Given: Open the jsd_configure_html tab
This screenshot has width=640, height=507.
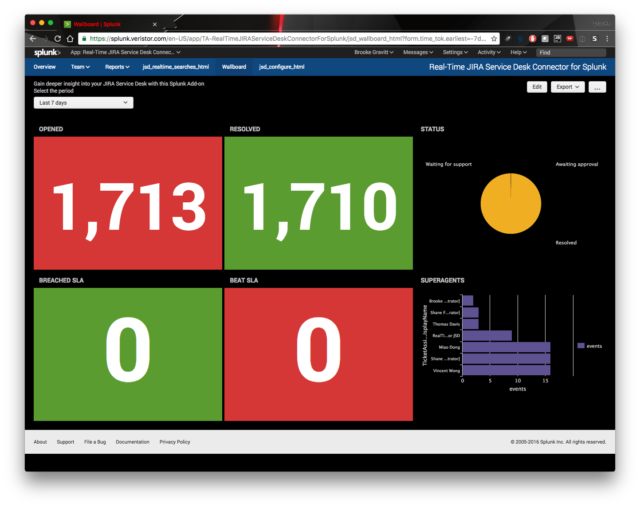Looking at the screenshot, I should pyautogui.click(x=282, y=67).
